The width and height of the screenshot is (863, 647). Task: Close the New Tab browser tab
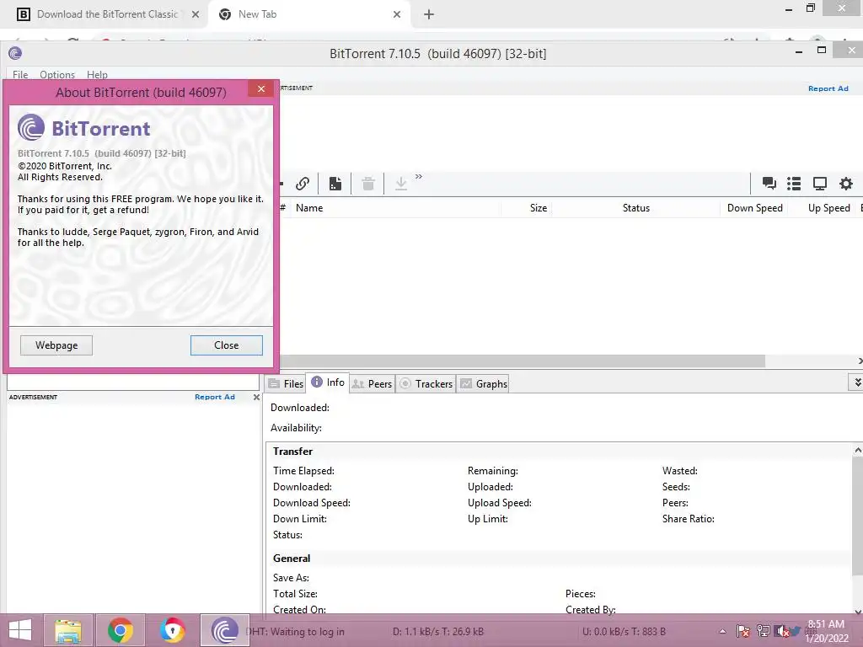point(397,15)
